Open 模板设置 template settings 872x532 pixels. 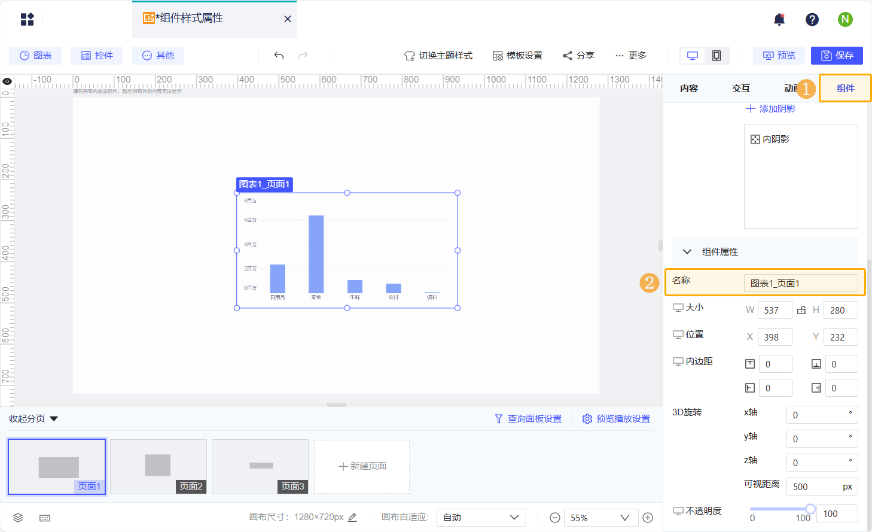tap(517, 56)
